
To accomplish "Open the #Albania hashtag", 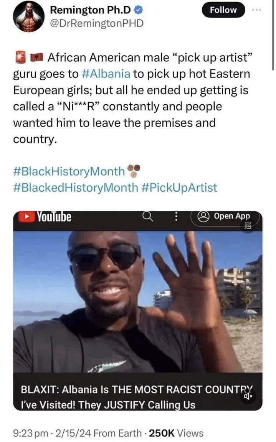I will coord(106,74).
